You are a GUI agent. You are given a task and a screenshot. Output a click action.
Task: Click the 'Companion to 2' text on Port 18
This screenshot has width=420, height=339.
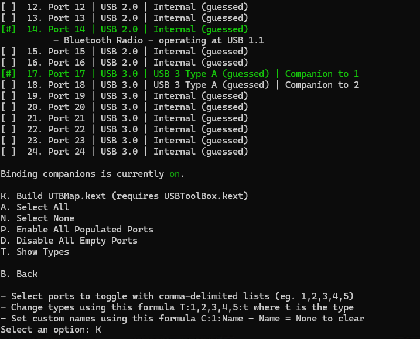[322, 85]
